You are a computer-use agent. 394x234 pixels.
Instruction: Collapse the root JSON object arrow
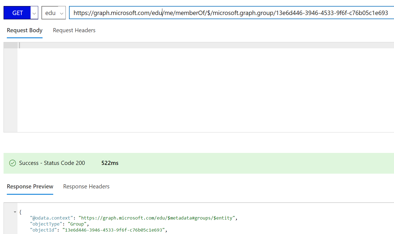15,212
